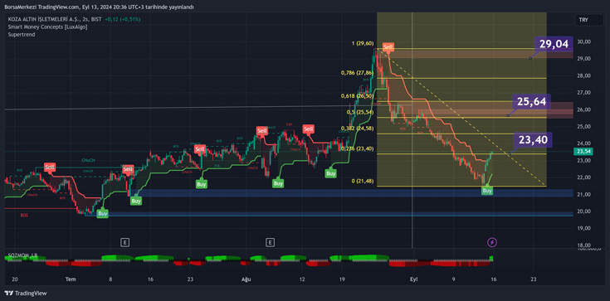Viewport: 610px width, 301px height.
Task: Select the Buy signal below the 21,48 level
Action: (487, 191)
